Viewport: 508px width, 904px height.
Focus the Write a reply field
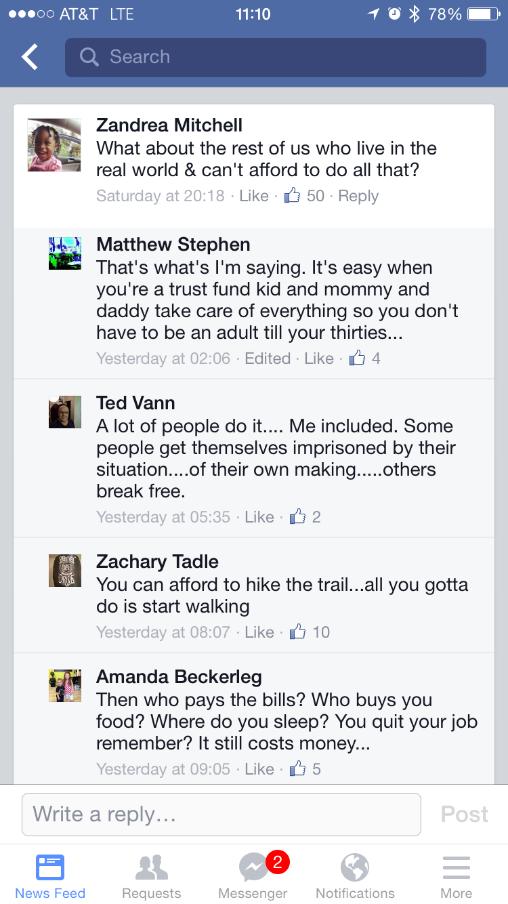click(221, 814)
